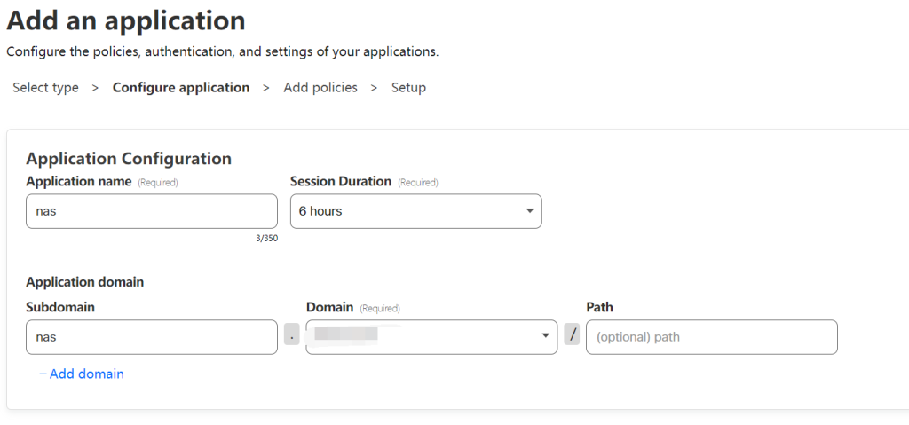
Task: Click the chevron right after Select type
Action: coord(95,88)
